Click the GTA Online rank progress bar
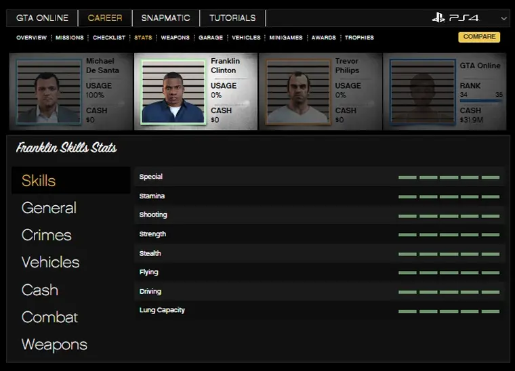515x371 pixels. pyautogui.click(x=481, y=102)
